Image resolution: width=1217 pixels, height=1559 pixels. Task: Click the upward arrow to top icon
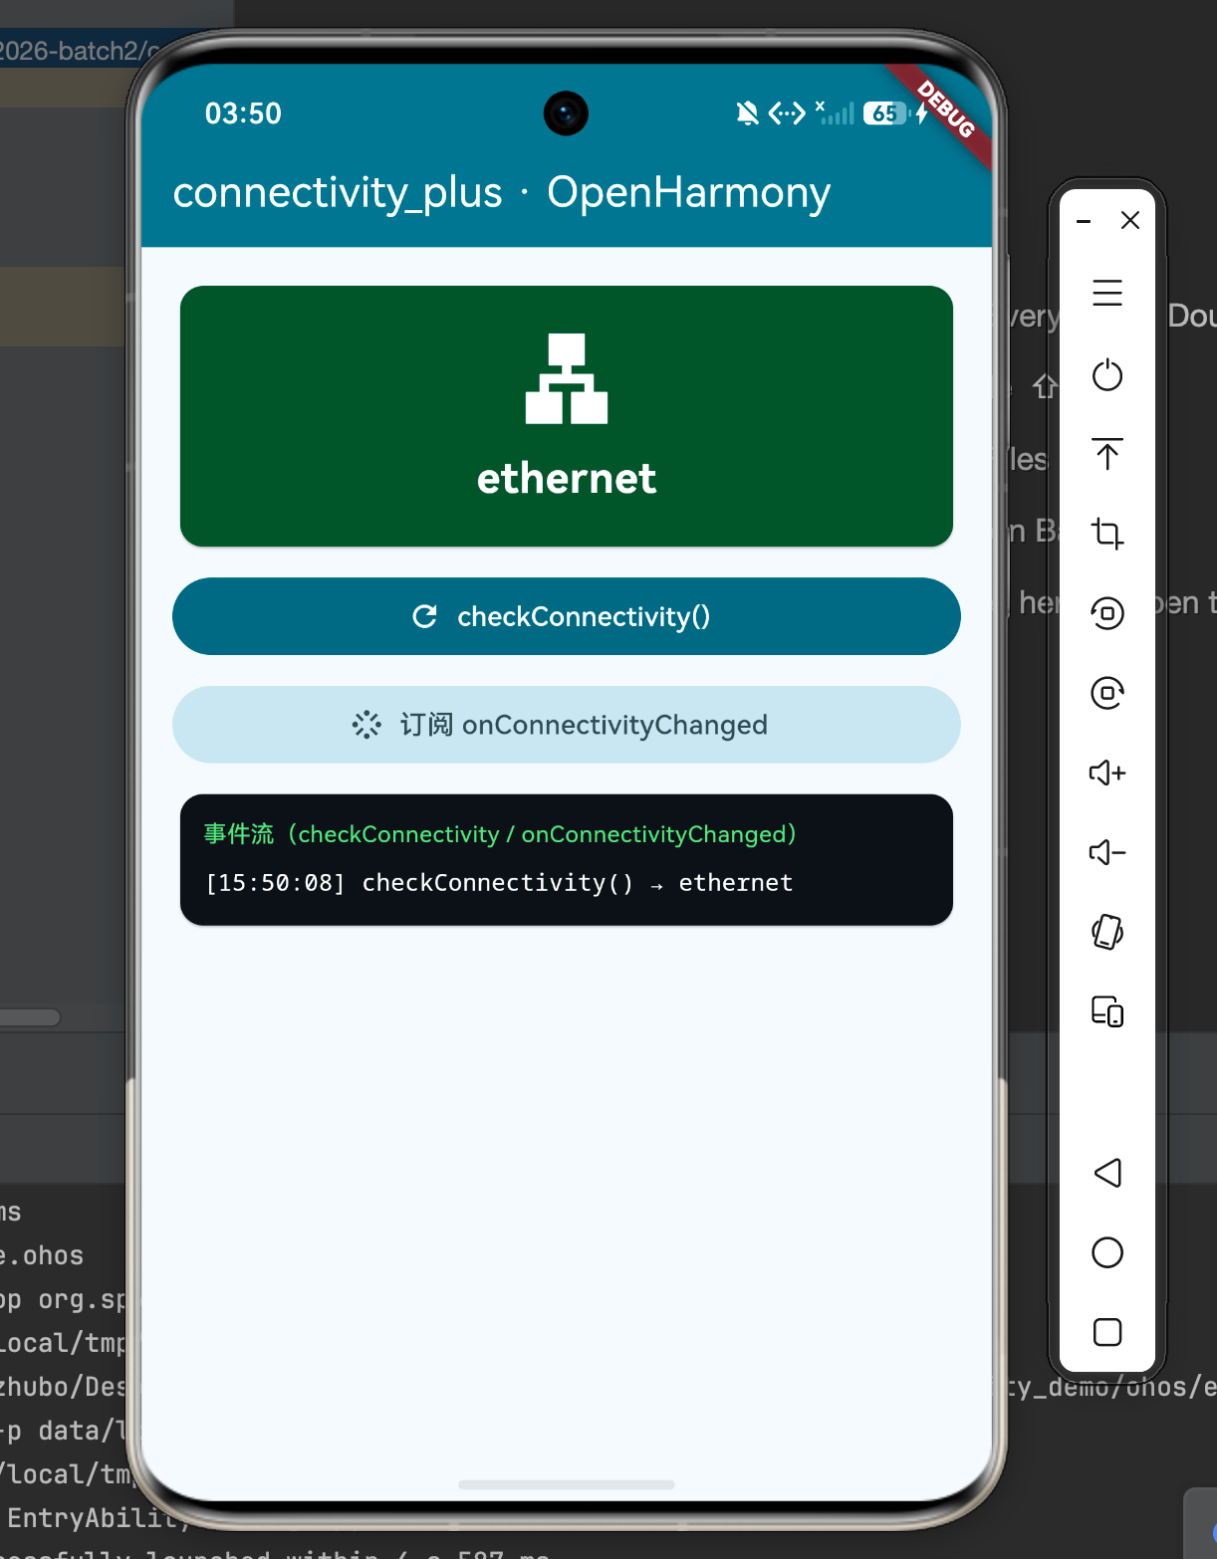(1107, 454)
